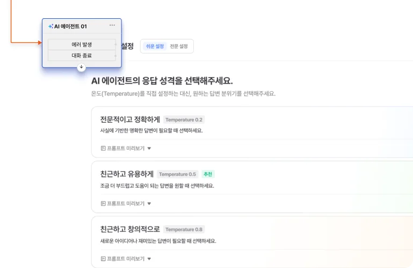Expand 프롬프트 미리보기 under 친근하고 유용하게
The width and height of the screenshot is (413, 268).
pyautogui.click(x=126, y=203)
